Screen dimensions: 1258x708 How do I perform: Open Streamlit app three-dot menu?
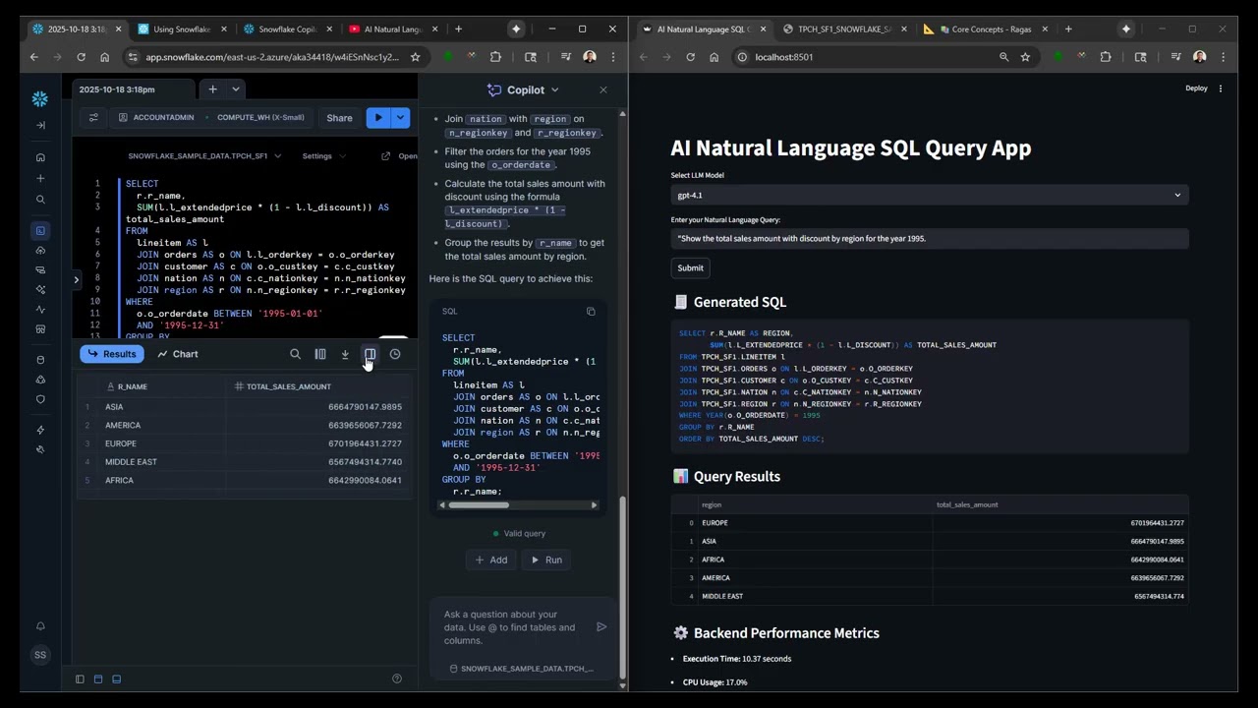pyautogui.click(x=1221, y=88)
